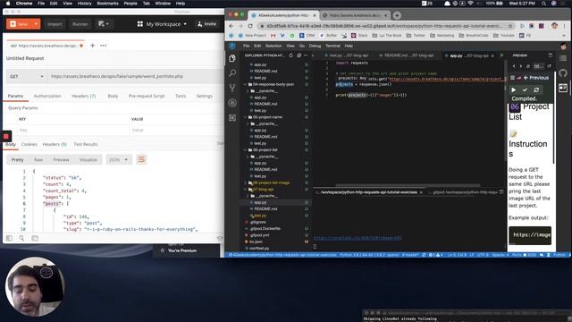Open the History menu in macOS menu bar

click(84, 4)
